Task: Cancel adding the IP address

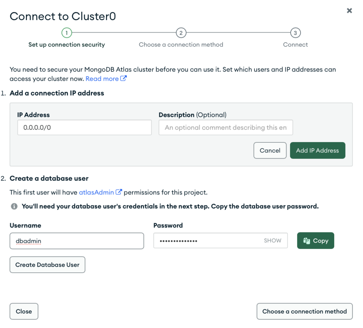Action: tap(270, 151)
